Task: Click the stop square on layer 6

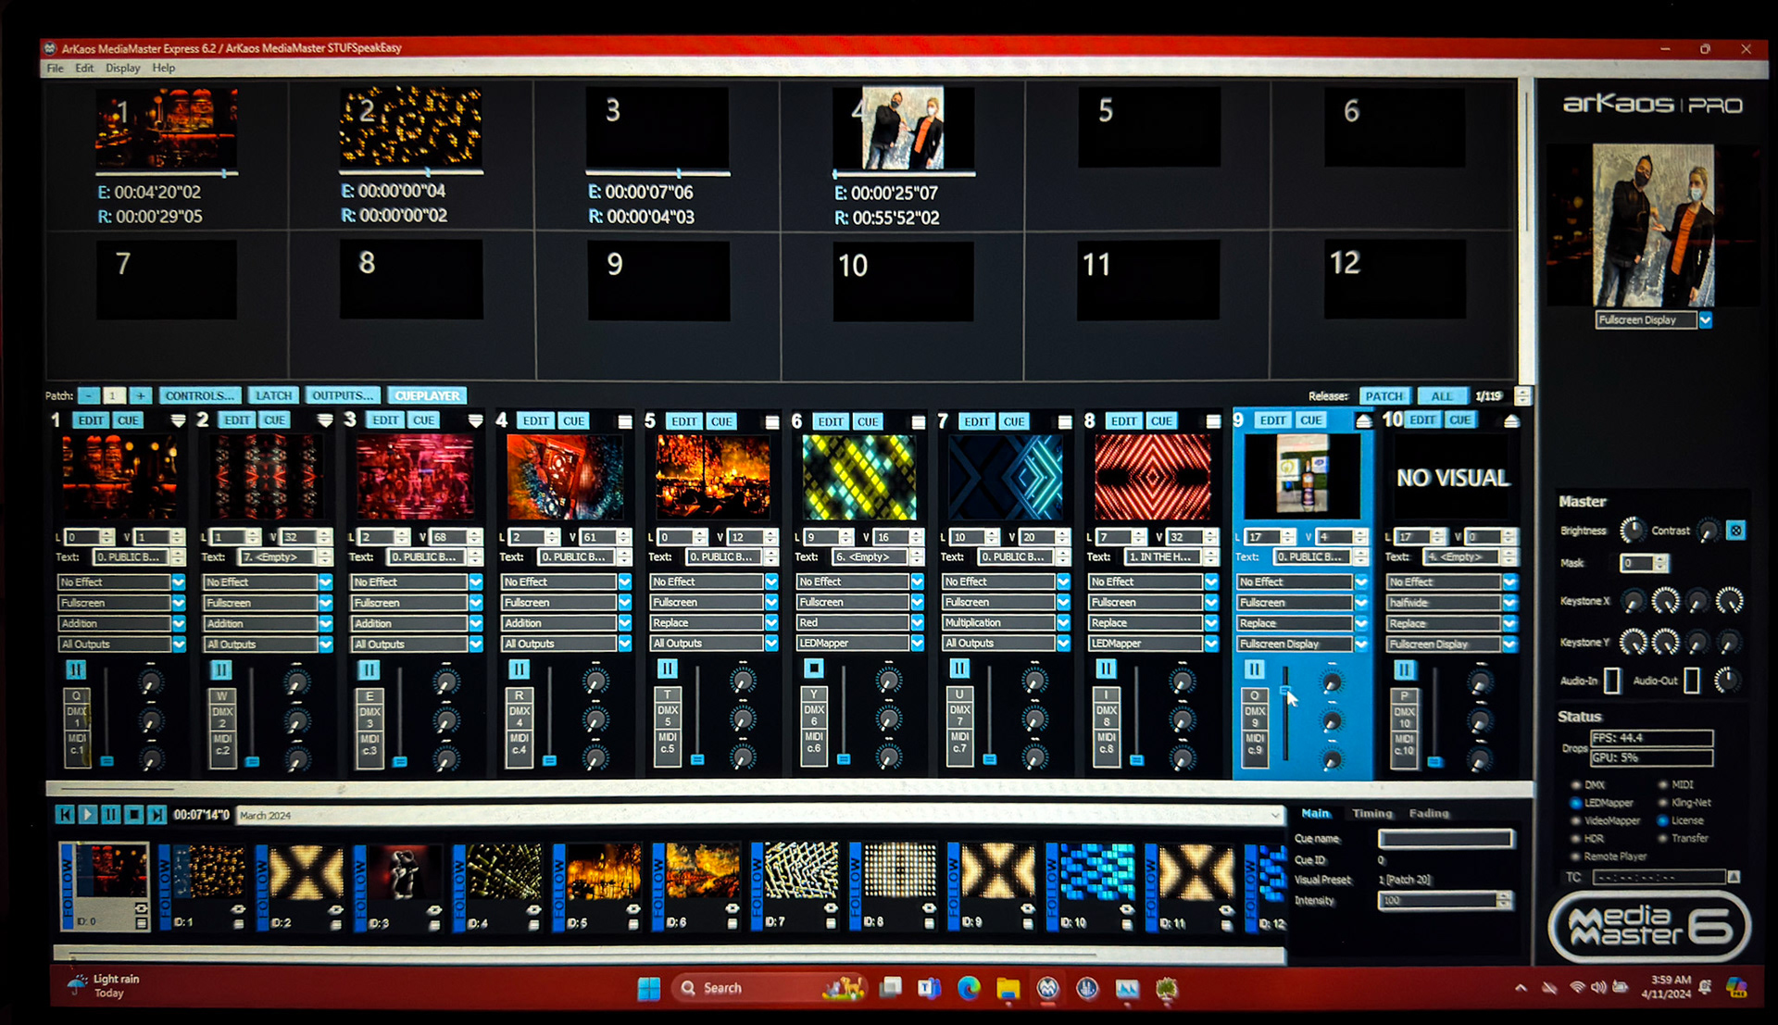Action: pos(813,668)
